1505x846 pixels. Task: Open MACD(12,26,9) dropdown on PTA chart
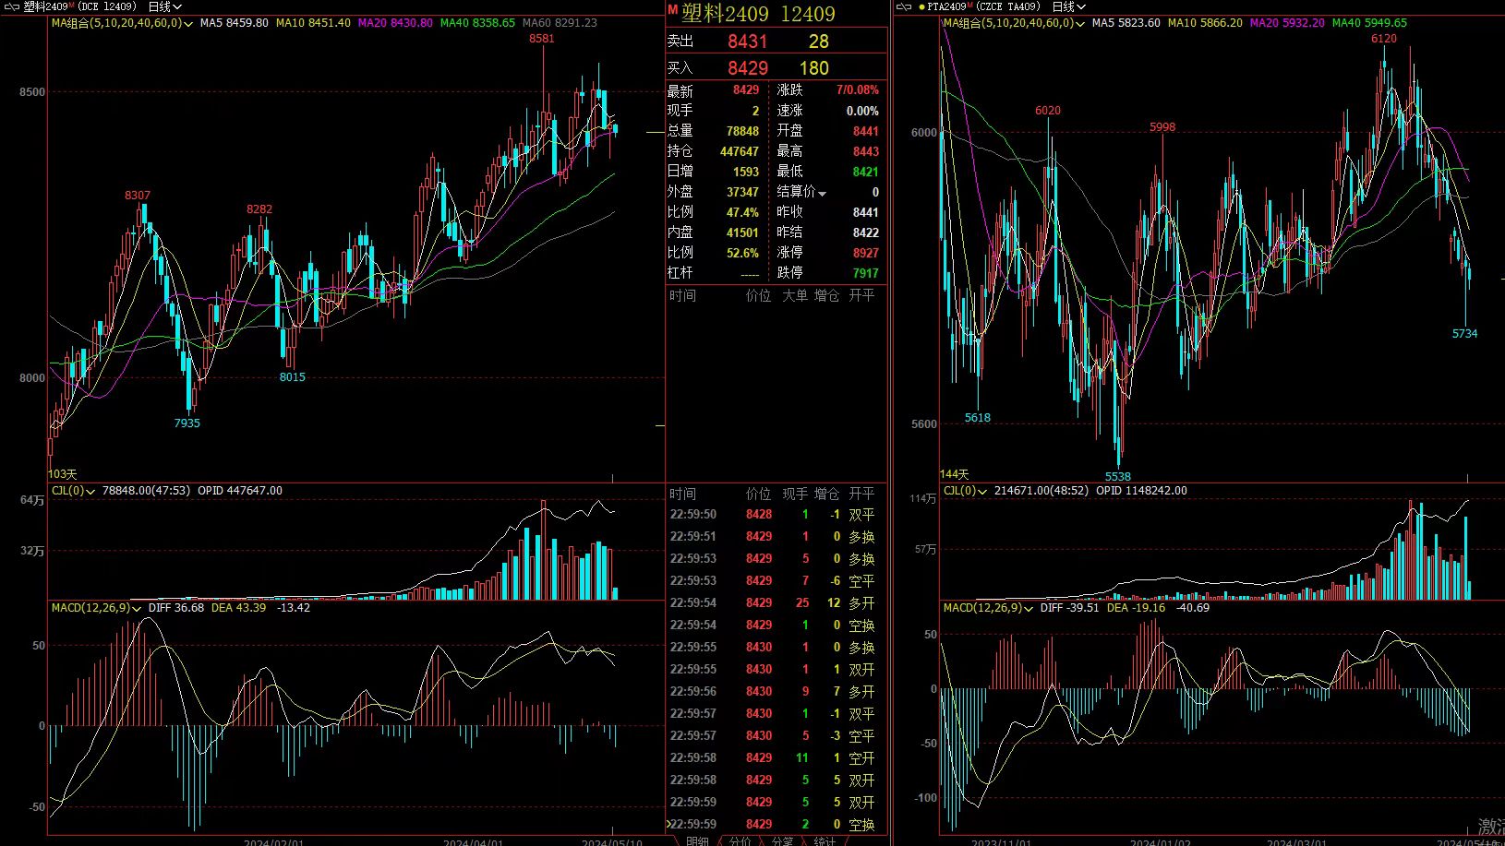(x=1029, y=609)
